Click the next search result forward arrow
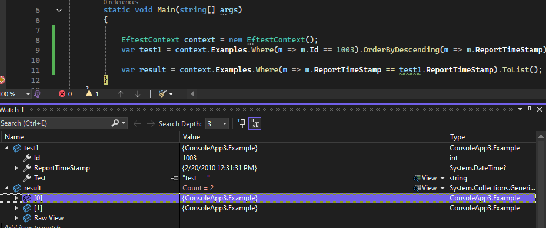 coord(151,124)
